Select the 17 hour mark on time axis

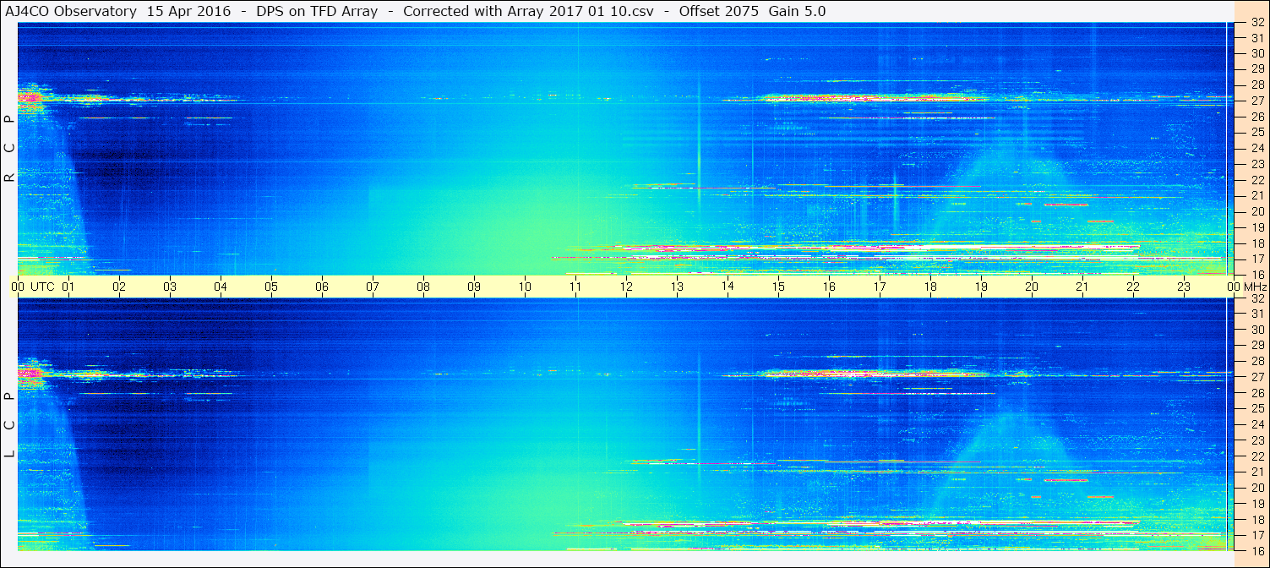point(880,287)
